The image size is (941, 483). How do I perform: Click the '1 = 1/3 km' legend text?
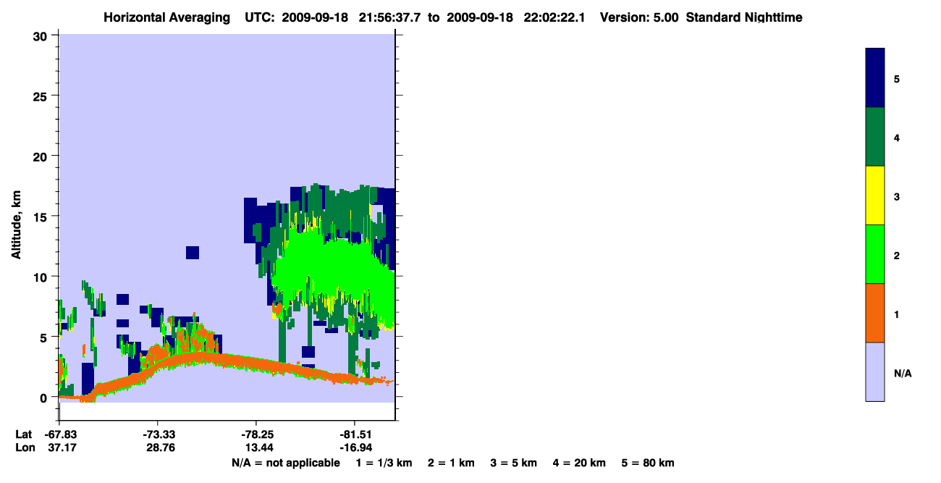click(x=384, y=463)
